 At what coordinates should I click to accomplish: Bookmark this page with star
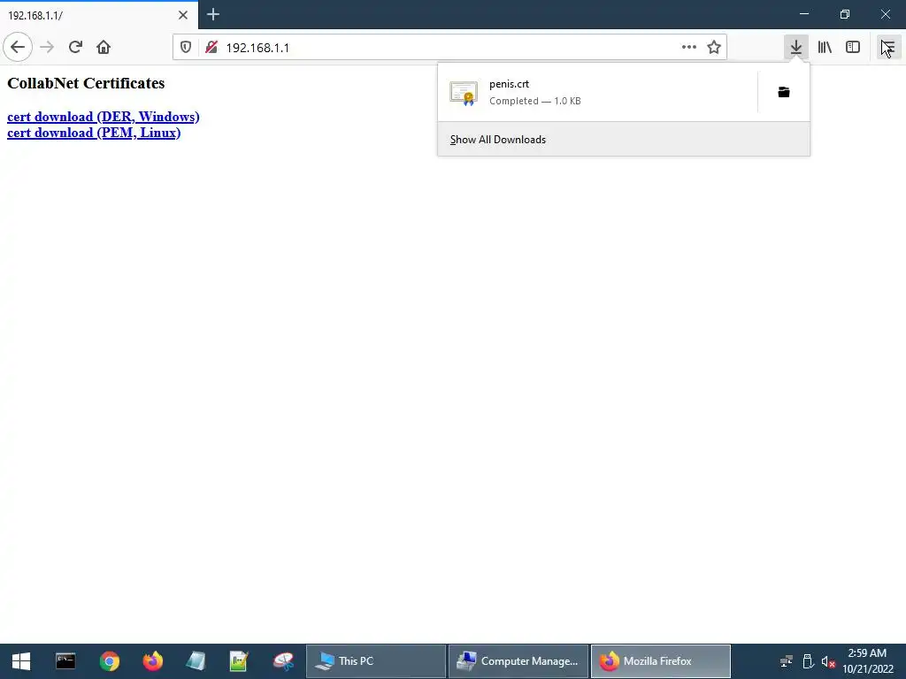(714, 48)
